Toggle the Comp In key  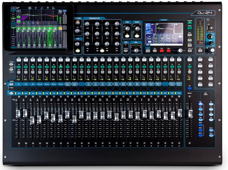[137, 36]
